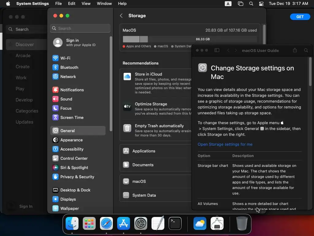Select Create in App Store sidebar

tap(23, 67)
